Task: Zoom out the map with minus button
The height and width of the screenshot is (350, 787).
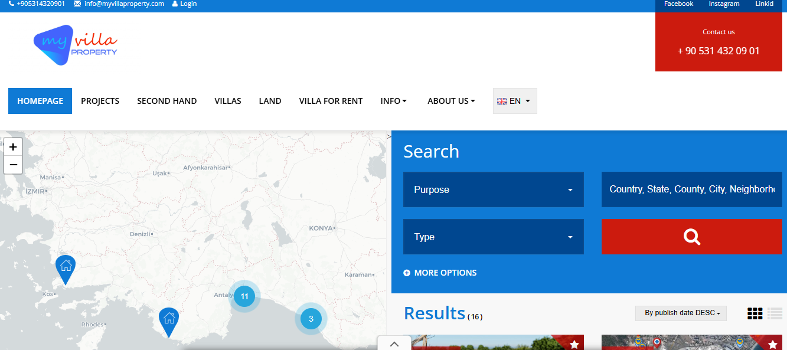Action: [13, 165]
